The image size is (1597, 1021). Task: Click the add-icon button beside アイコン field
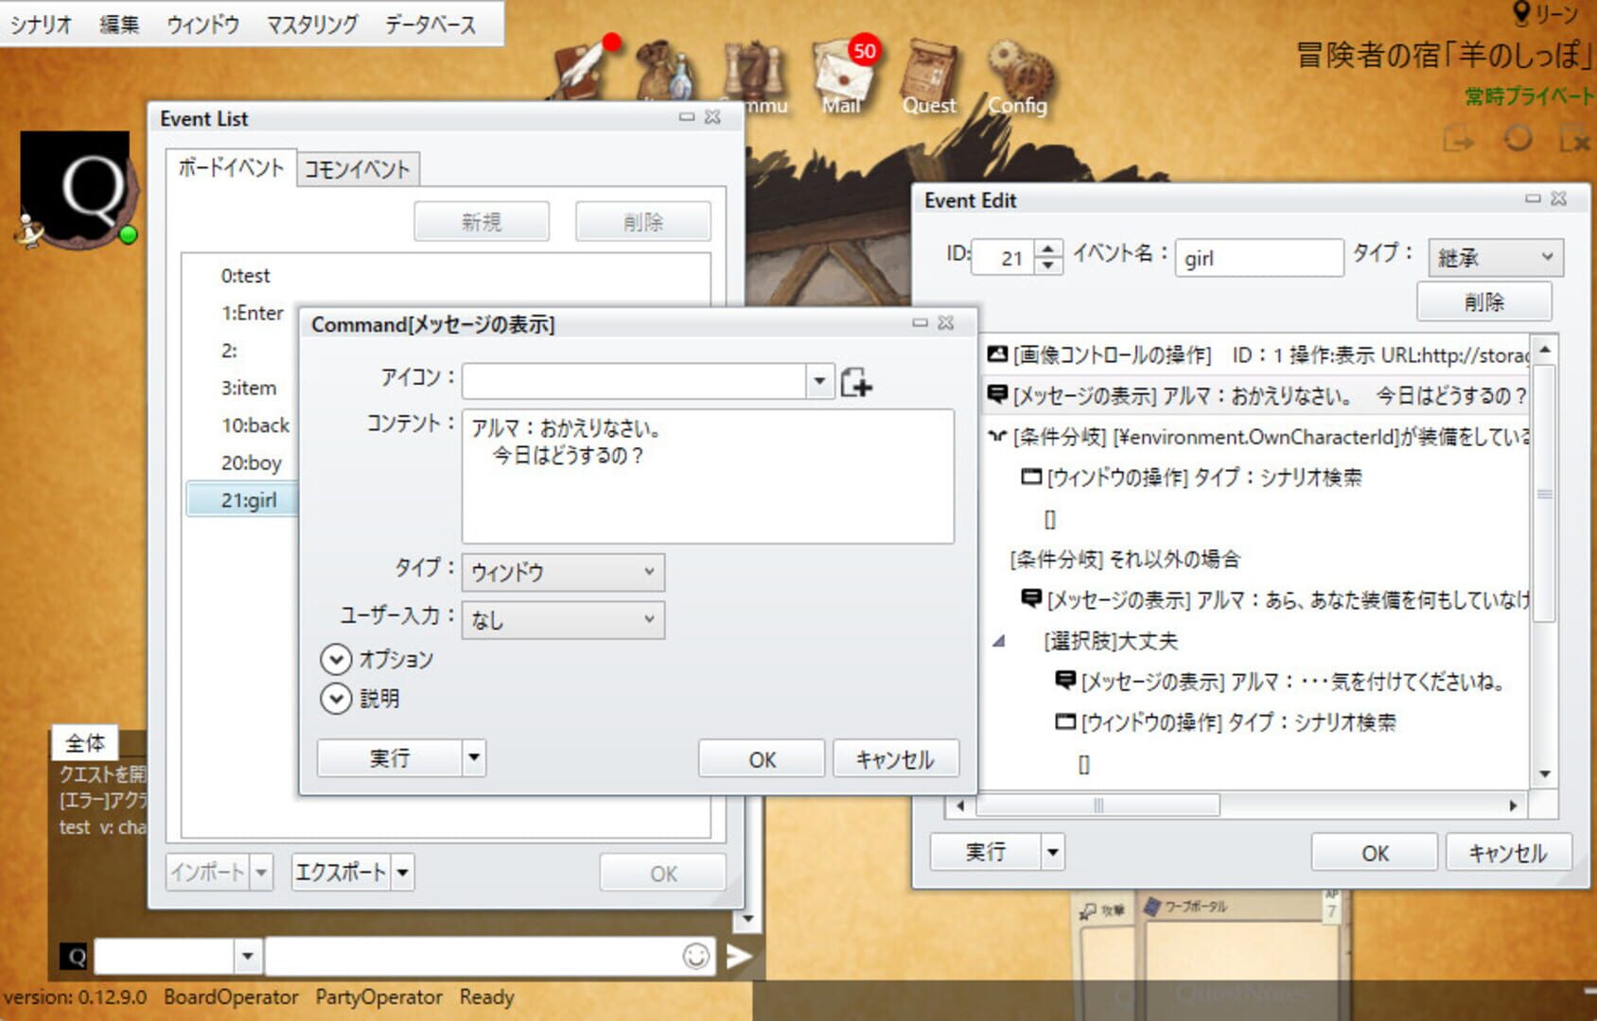pos(857,380)
